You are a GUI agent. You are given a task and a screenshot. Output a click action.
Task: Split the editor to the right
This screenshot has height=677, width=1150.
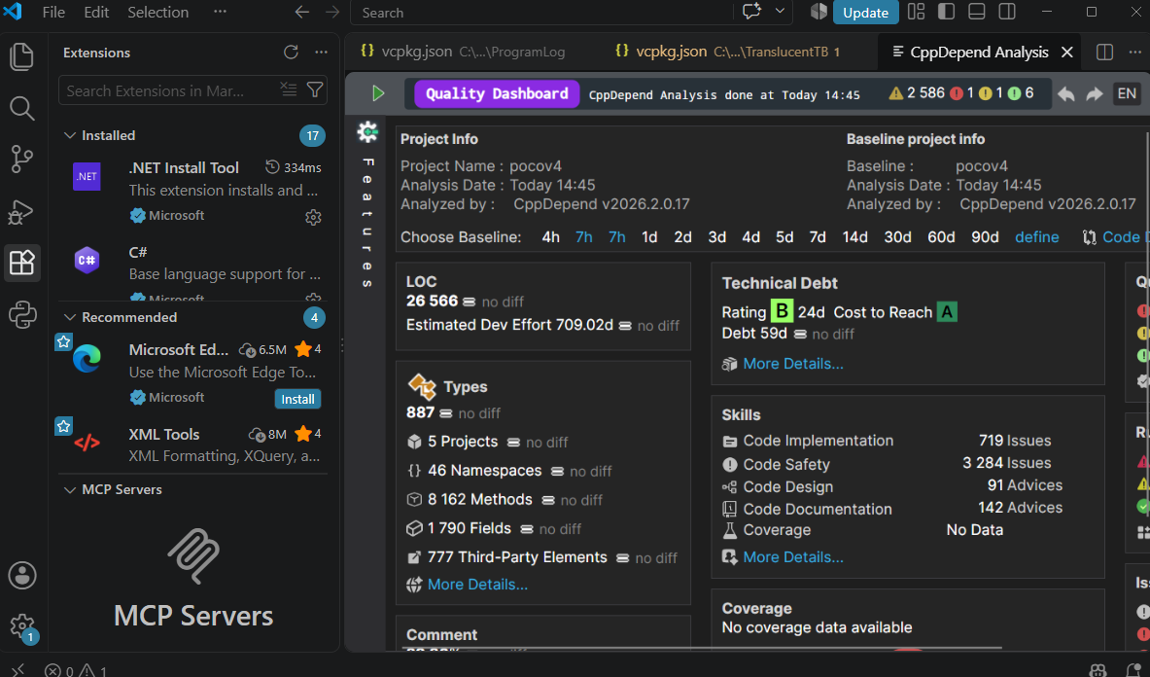coord(1104,53)
